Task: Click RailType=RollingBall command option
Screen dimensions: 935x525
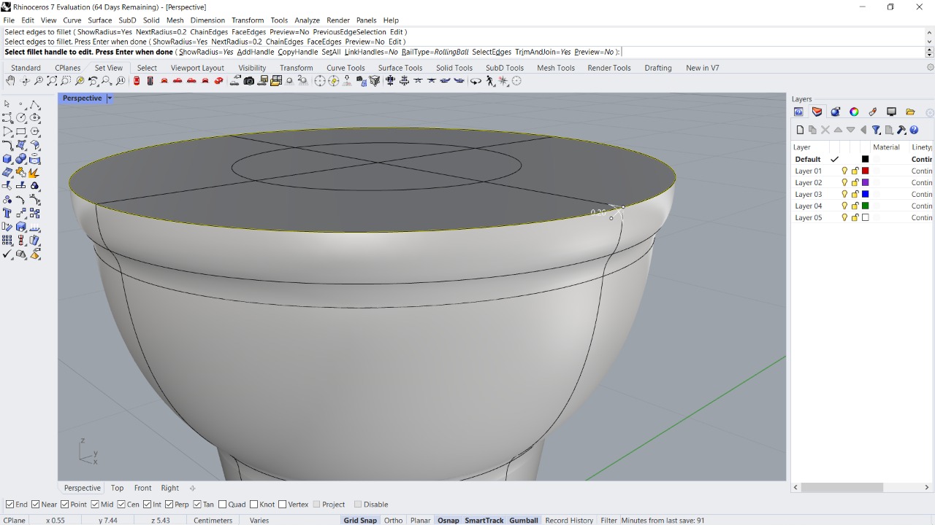Action: coord(435,52)
